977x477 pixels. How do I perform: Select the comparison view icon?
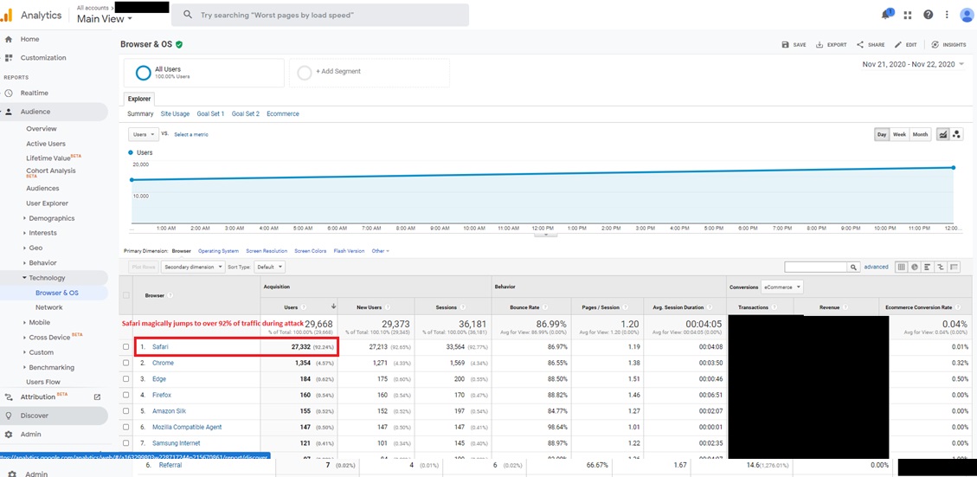tap(941, 267)
